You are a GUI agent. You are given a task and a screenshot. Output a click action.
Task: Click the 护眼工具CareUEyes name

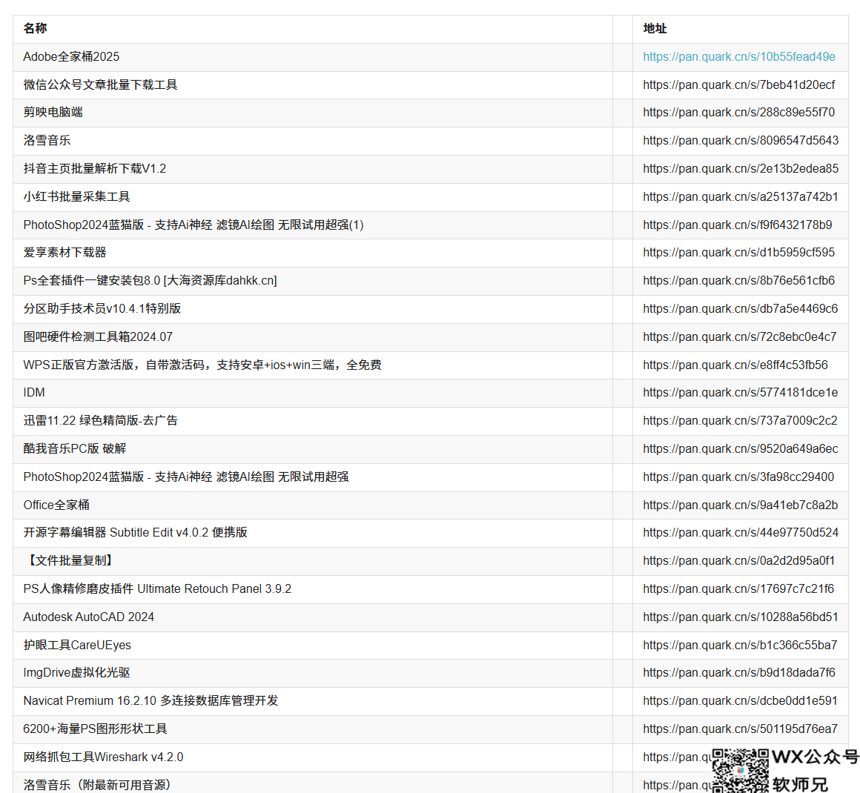(x=77, y=646)
